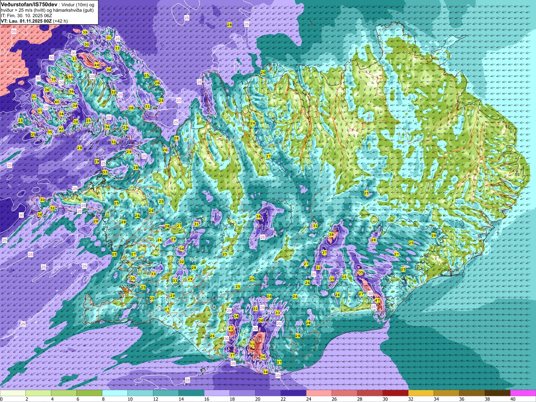Click the yellow max gust label 47
This screenshot has height=402, width=536.
click(x=377, y=300)
